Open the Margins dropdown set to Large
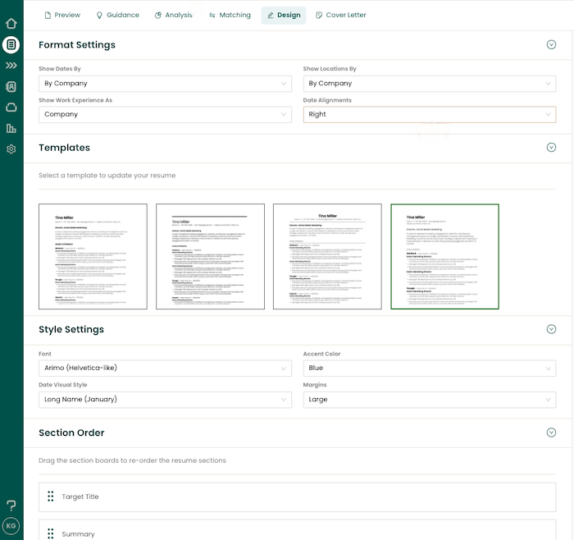This screenshot has width=574, height=540. click(430, 400)
